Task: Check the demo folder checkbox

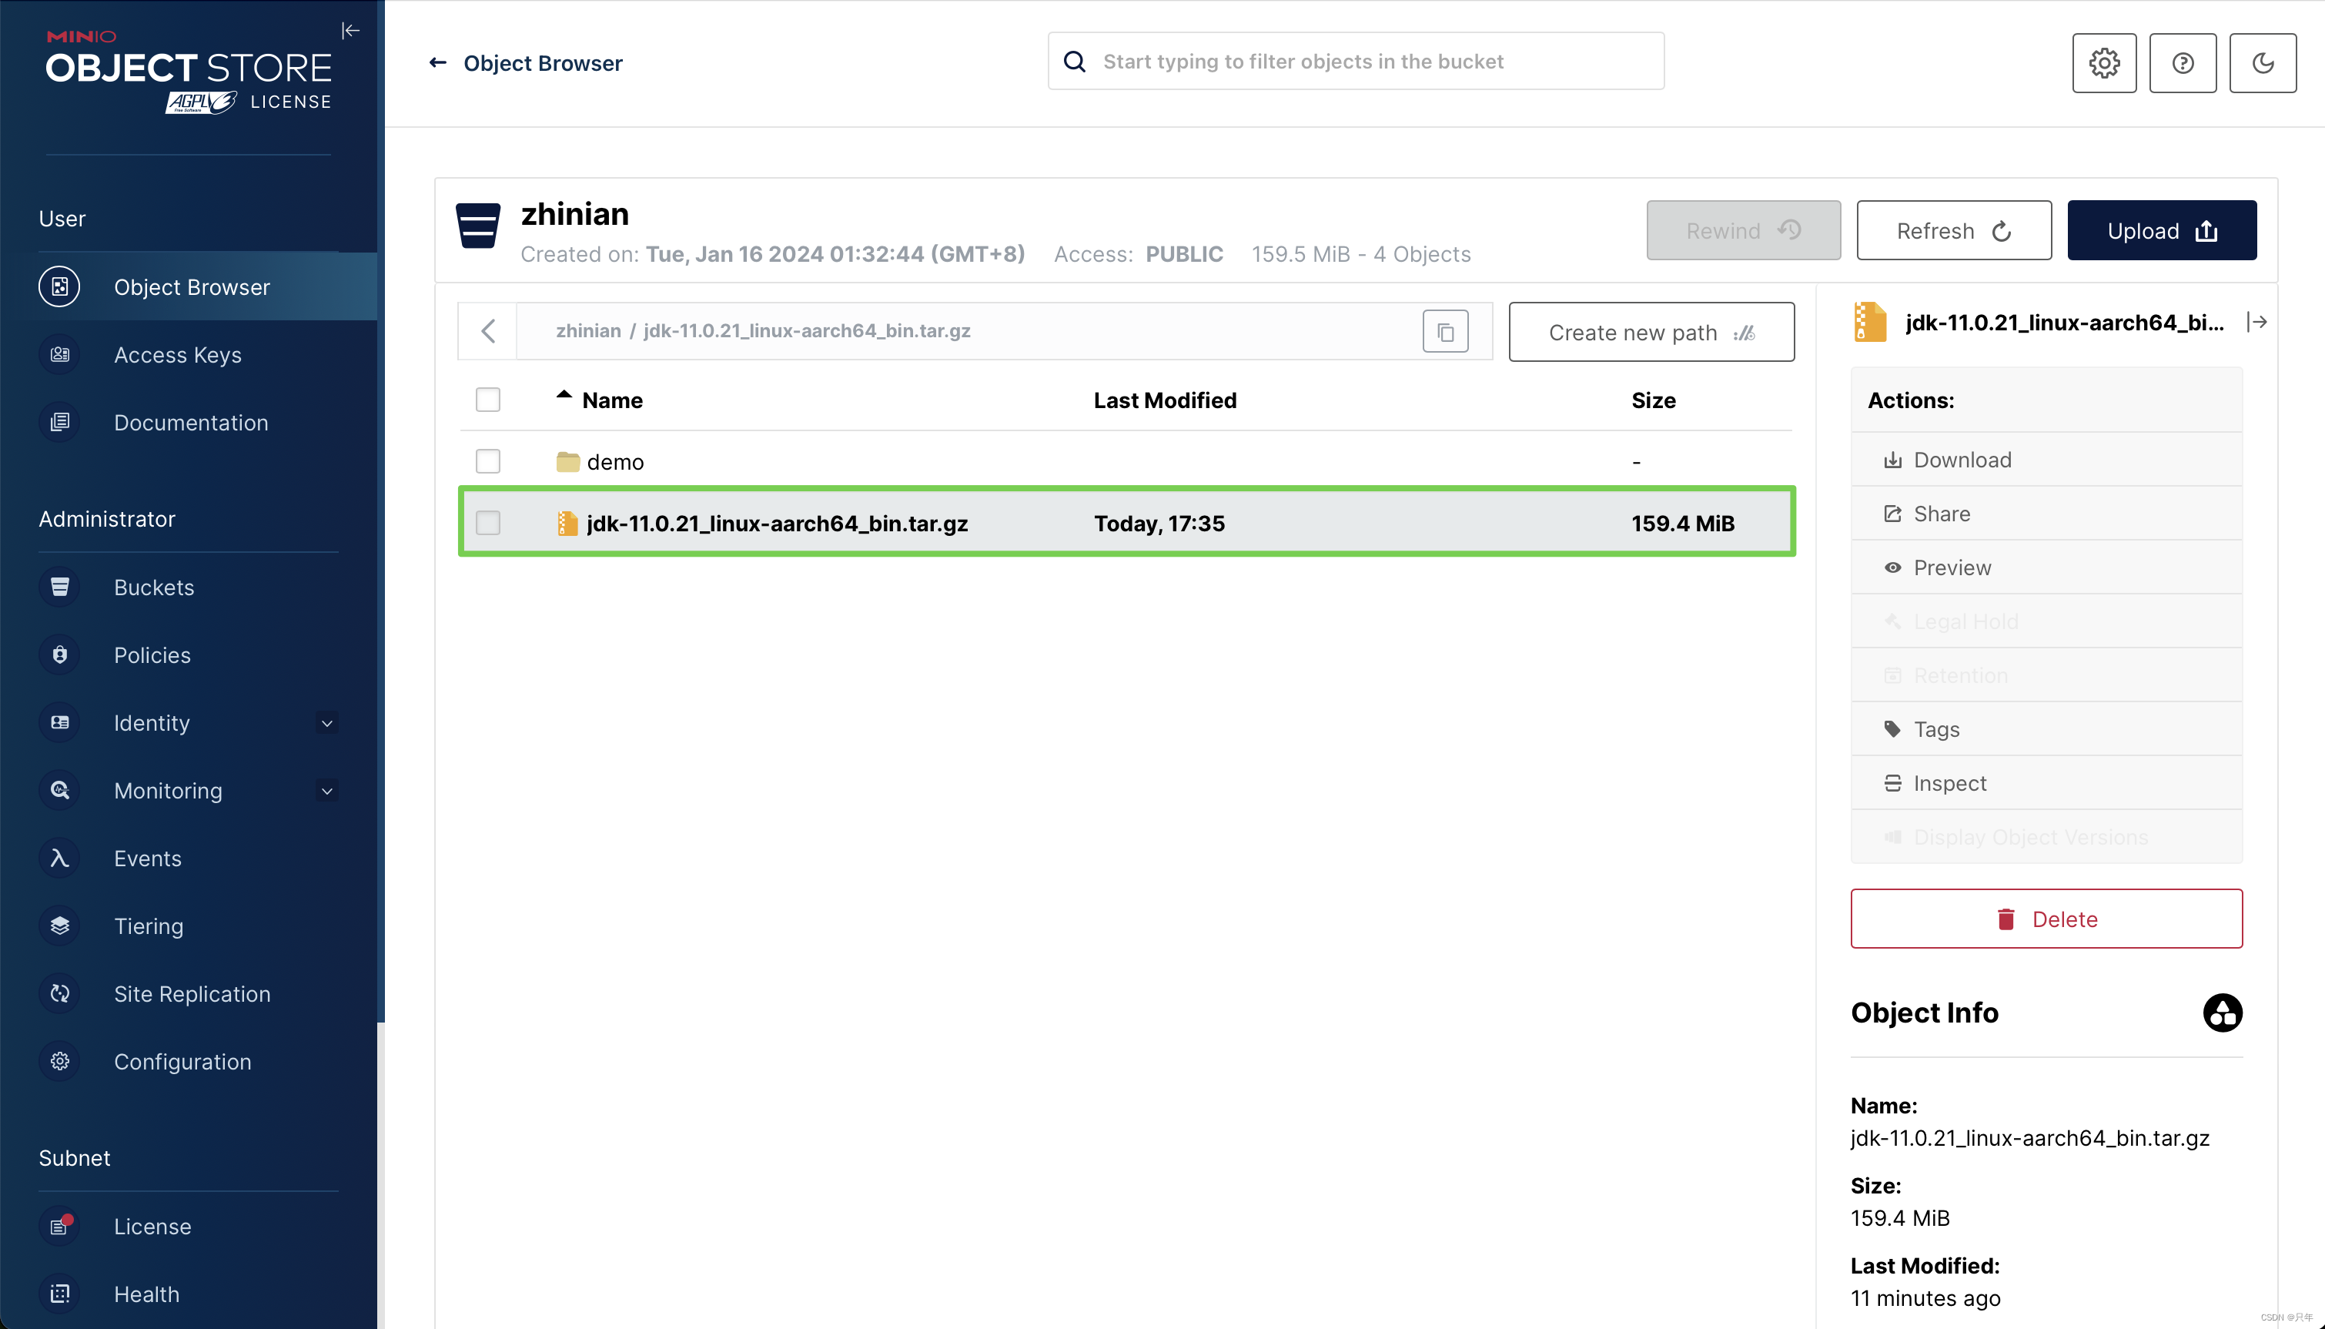Action: 488,461
